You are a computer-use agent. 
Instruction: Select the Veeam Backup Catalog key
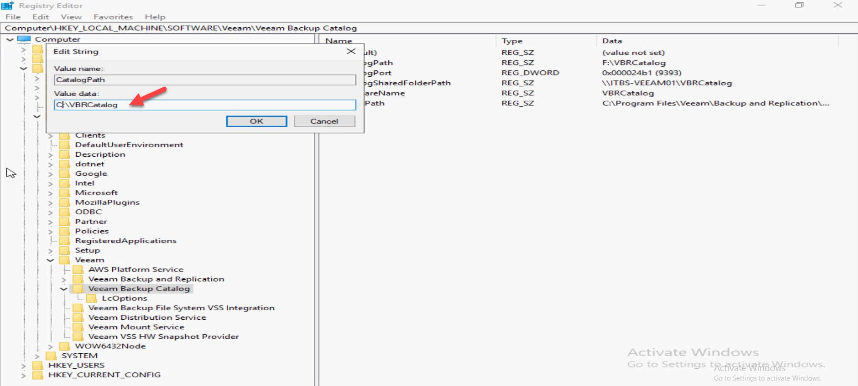(139, 289)
